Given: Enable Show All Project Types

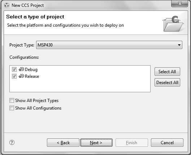Looking at the screenshot, I should (12, 101).
